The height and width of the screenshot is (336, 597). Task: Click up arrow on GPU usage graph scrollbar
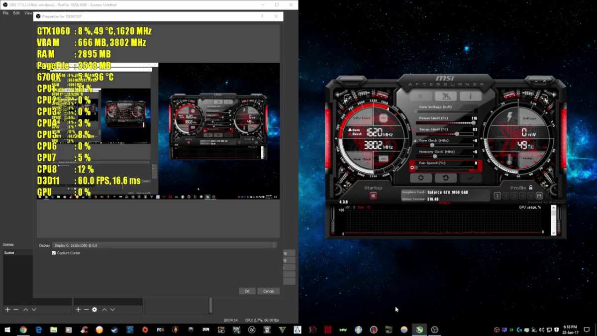(x=553, y=208)
